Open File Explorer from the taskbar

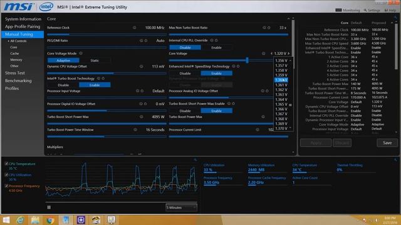[35, 220]
